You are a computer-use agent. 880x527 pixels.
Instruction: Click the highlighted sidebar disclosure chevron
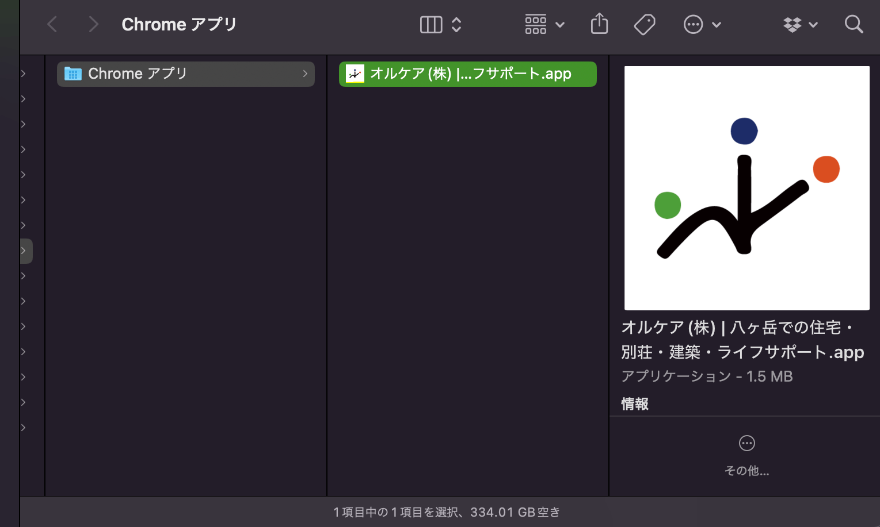(24, 251)
